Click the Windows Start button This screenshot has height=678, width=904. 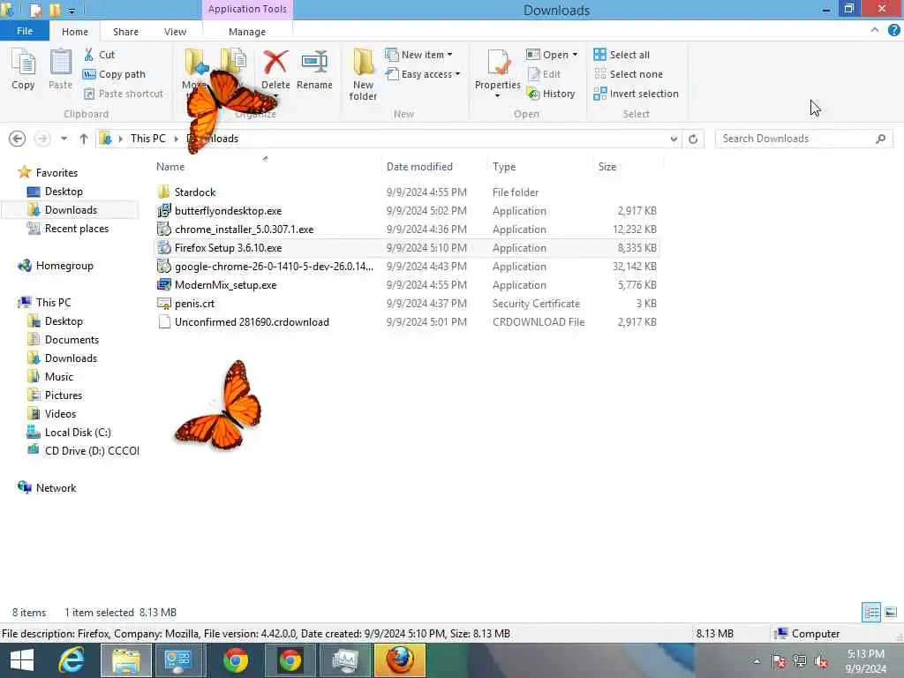[22, 660]
